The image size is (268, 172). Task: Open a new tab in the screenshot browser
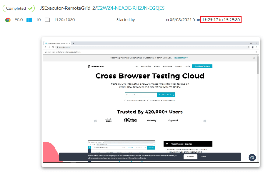click(73, 43)
